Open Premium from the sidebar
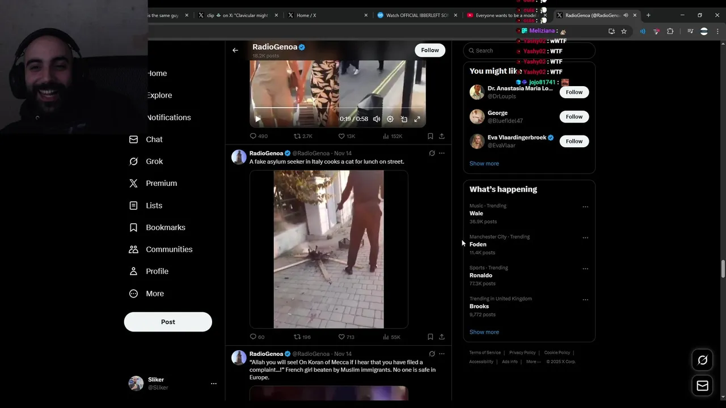Image resolution: width=726 pixels, height=408 pixels. 154,184
